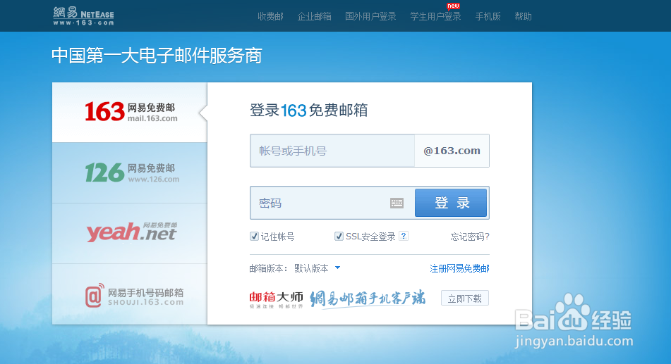
Task: Select the yeah.net mailbox tab
Action: coord(130,234)
